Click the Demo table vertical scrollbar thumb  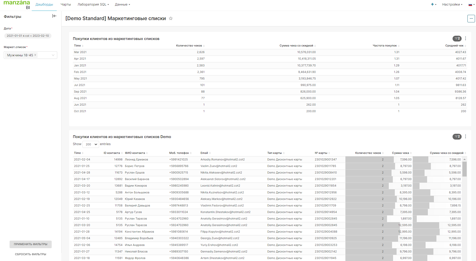(x=464, y=169)
